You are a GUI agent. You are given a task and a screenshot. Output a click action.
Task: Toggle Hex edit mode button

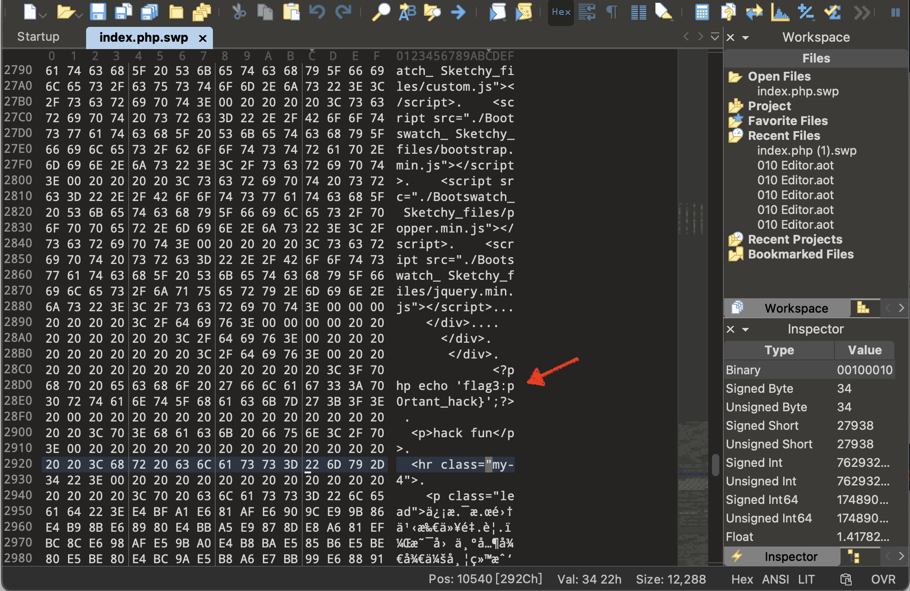pyautogui.click(x=561, y=12)
